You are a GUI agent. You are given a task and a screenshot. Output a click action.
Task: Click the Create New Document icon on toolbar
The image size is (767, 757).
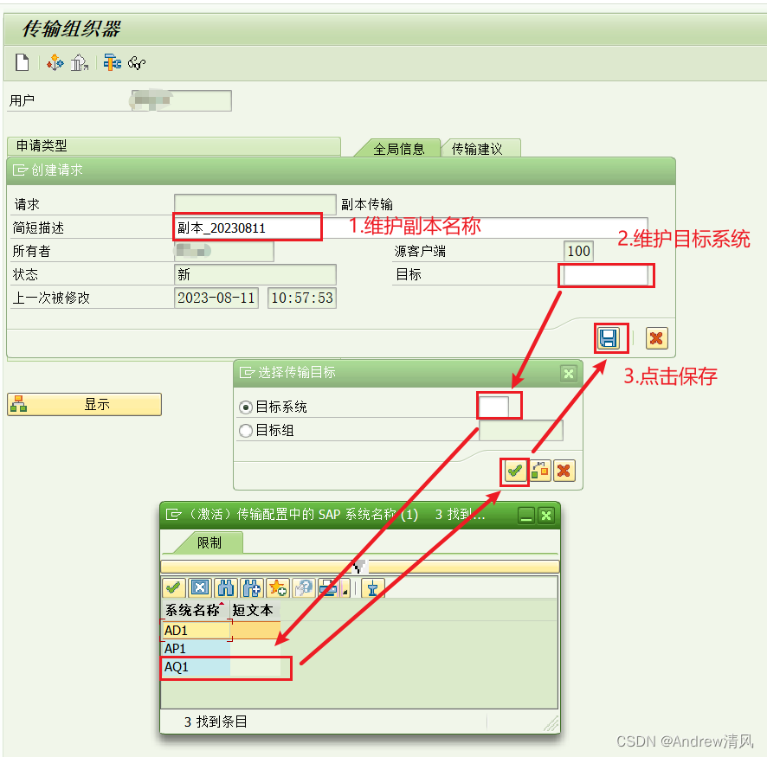tap(22, 62)
